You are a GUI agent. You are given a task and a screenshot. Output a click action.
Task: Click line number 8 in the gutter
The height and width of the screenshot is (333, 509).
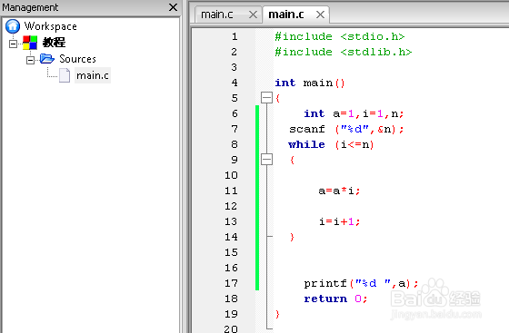235,144
